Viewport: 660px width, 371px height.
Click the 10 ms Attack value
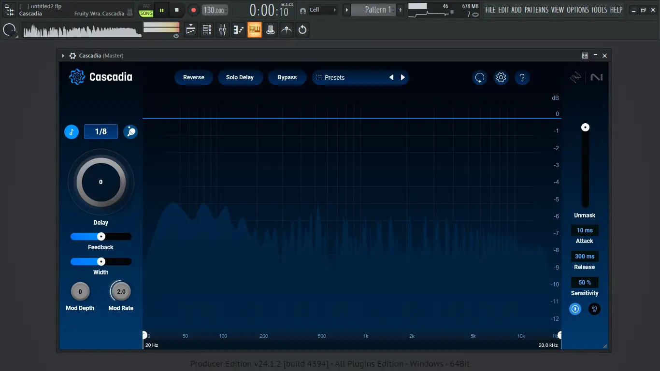click(x=585, y=230)
